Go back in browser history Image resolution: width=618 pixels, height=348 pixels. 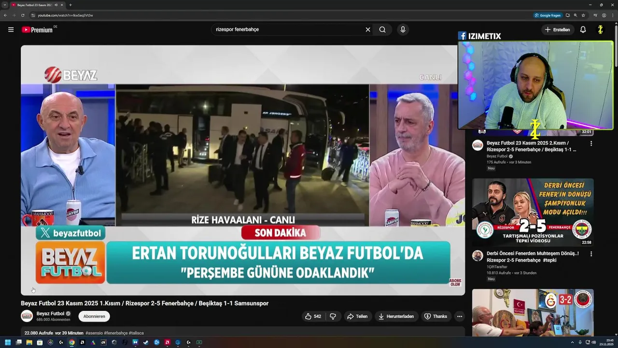[x=5, y=15]
